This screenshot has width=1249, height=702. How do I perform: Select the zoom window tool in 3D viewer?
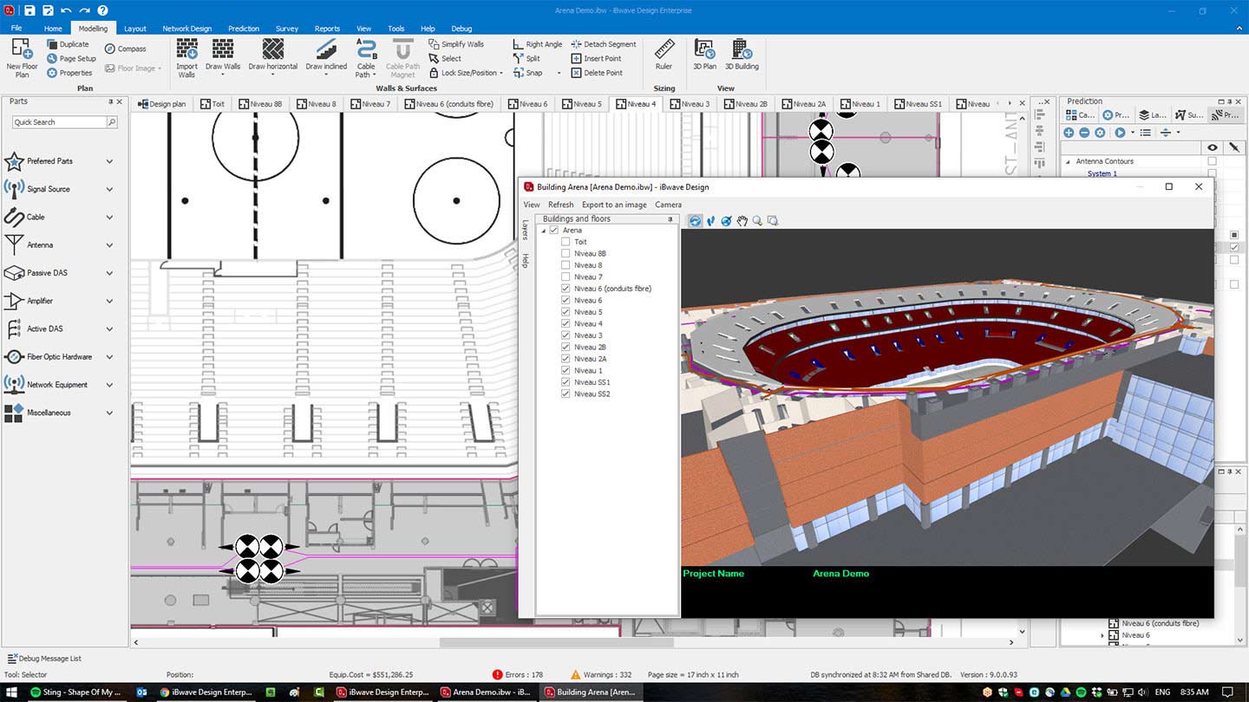(x=773, y=221)
